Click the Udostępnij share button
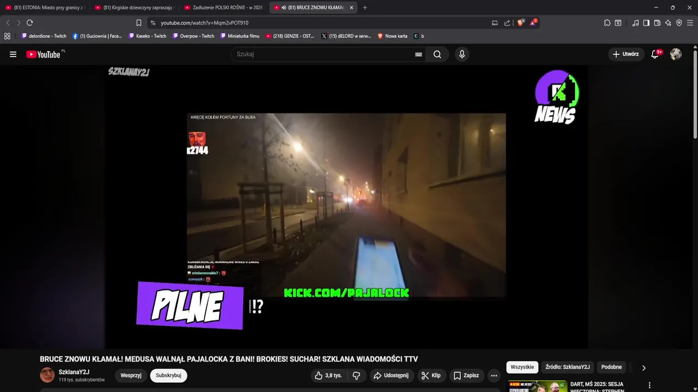Viewport: 698px width, 392px height. 391,376
